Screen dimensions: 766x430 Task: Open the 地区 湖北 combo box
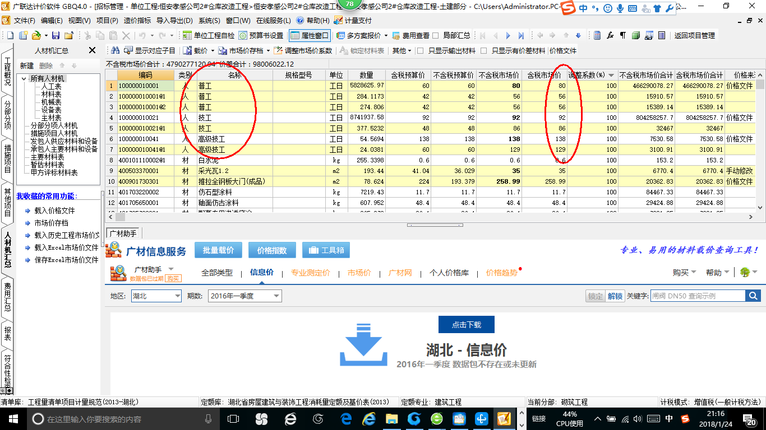(156, 296)
